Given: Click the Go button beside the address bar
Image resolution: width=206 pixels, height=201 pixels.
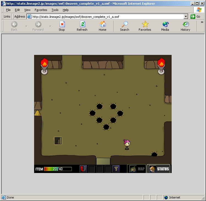Looking at the screenshot, I should pos(195,16).
